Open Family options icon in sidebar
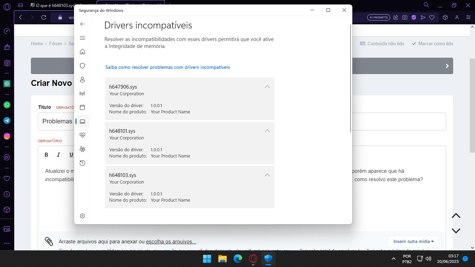The width and height of the screenshot is (475, 267). [x=82, y=149]
